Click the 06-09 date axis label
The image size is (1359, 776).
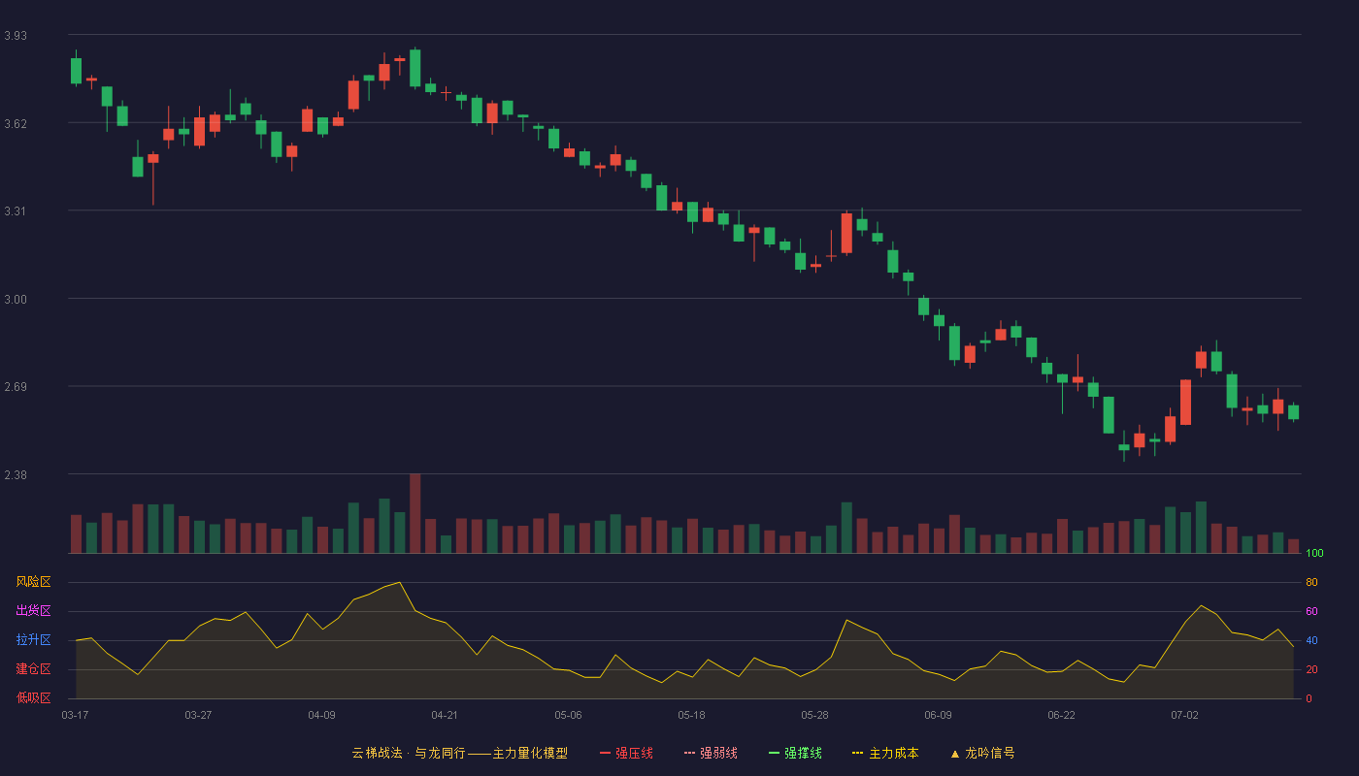pyautogui.click(x=938, y=715)
